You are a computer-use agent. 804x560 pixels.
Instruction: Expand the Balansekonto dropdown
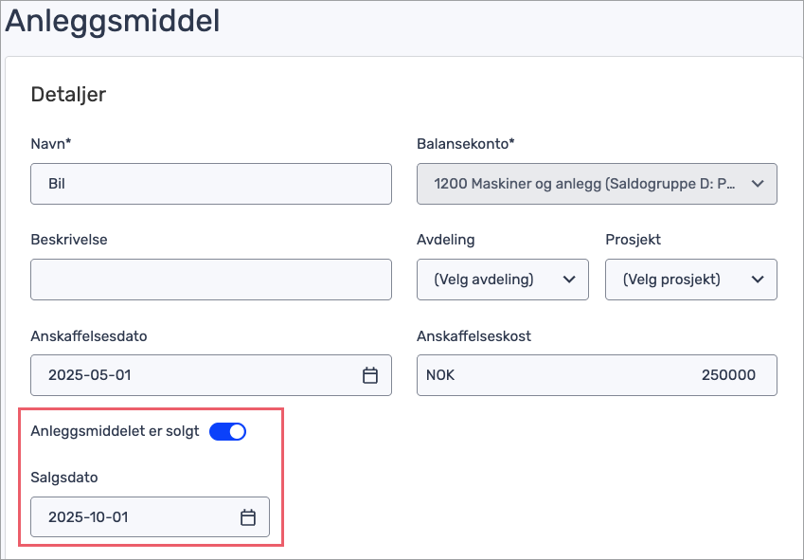point(597,184)
